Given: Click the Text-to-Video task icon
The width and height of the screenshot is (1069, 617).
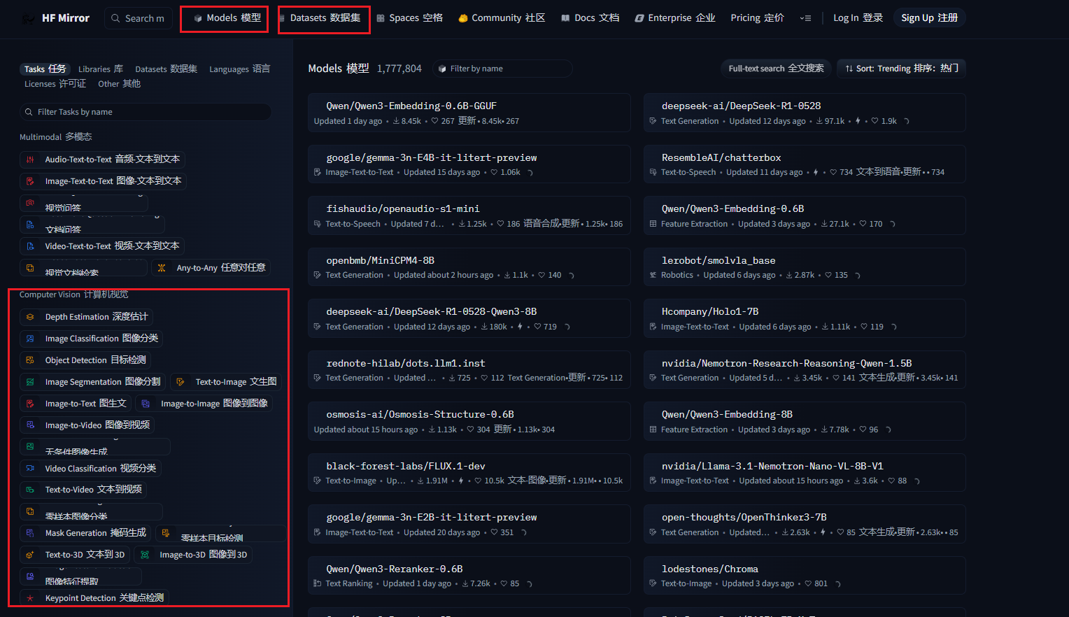Looking at the screenshot, I should 30,490.
